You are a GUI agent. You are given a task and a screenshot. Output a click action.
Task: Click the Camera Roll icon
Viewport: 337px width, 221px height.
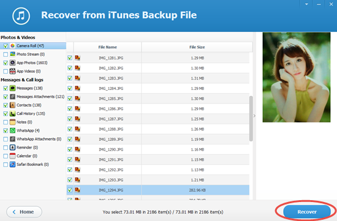[x=13, y=46]
